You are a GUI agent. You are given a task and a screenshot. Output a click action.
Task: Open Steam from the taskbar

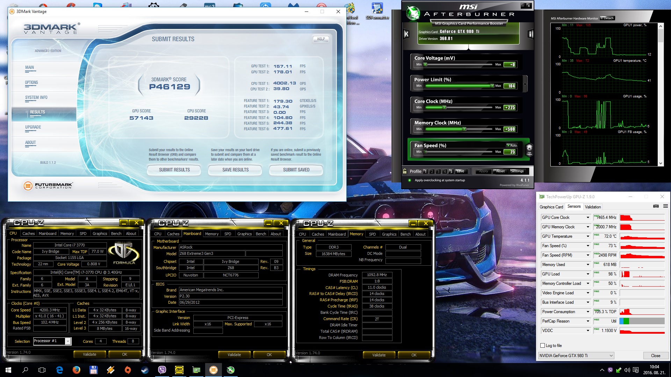[x=145, y=370]
